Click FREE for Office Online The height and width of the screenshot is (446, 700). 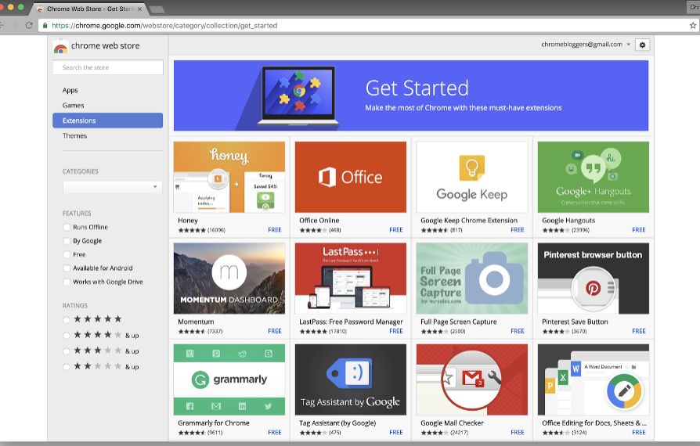coord(396,230)
